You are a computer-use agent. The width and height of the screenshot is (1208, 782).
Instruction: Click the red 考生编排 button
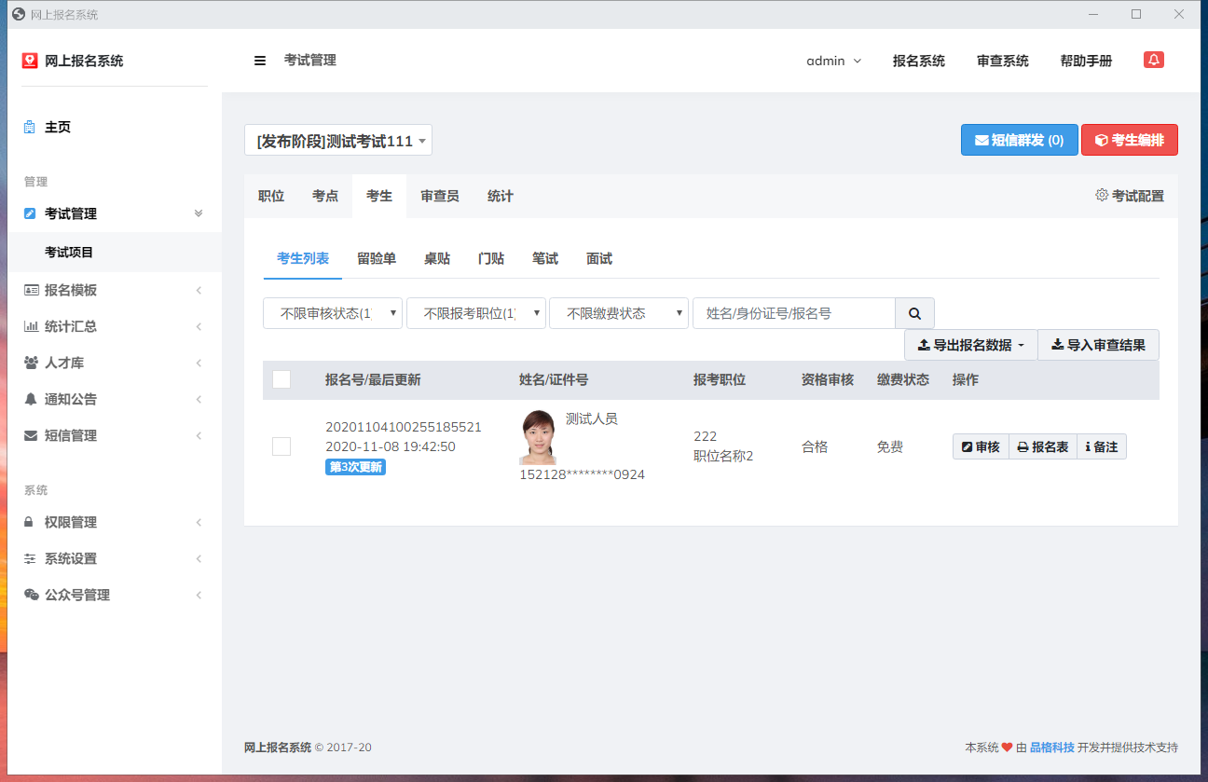click(x=1129, y=140)
